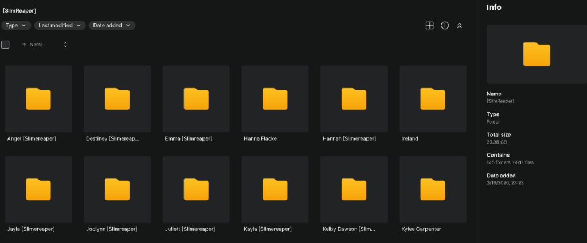The image size is (587, 243).
Task: Select the Kelby Dawson [Slim... name label
Action: tap(349, 229)
